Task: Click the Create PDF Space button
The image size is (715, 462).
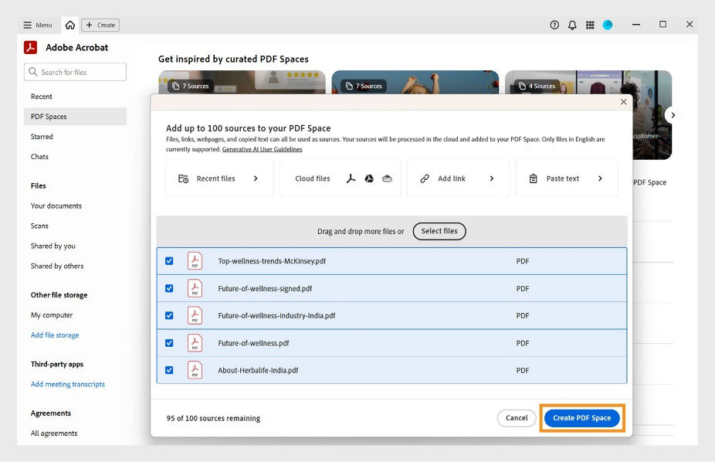Action: (581, 417)
